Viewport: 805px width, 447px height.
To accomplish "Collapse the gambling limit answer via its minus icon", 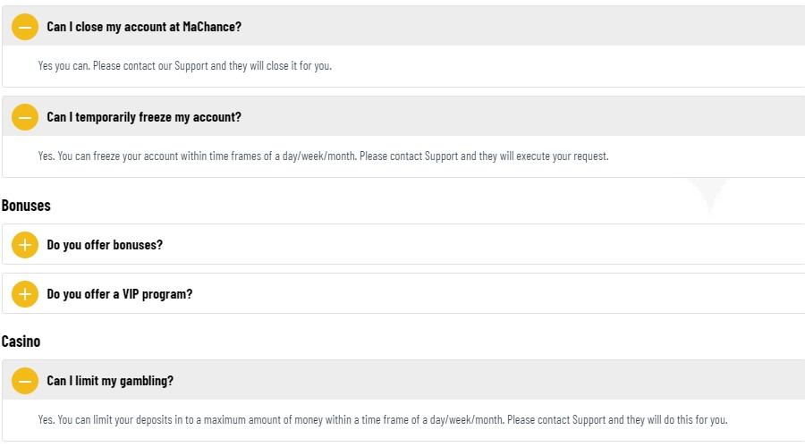I will (x=25, y=381).
